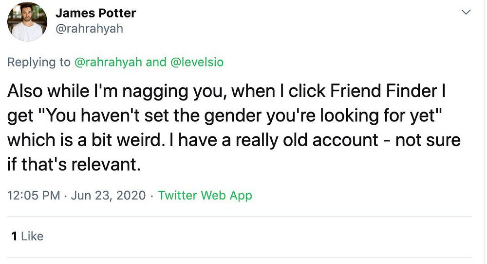The width and height of the screenshot is (487, 264).
Task: Click the Jun 23, 2020 date
Action: [108, 196]
